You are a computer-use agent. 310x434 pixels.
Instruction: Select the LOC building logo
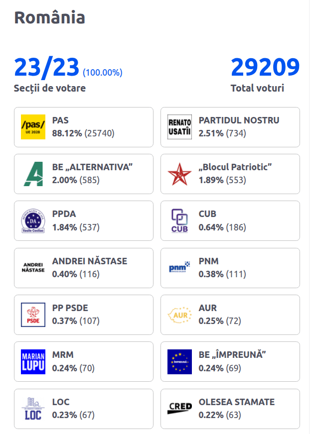coord(33,409)
